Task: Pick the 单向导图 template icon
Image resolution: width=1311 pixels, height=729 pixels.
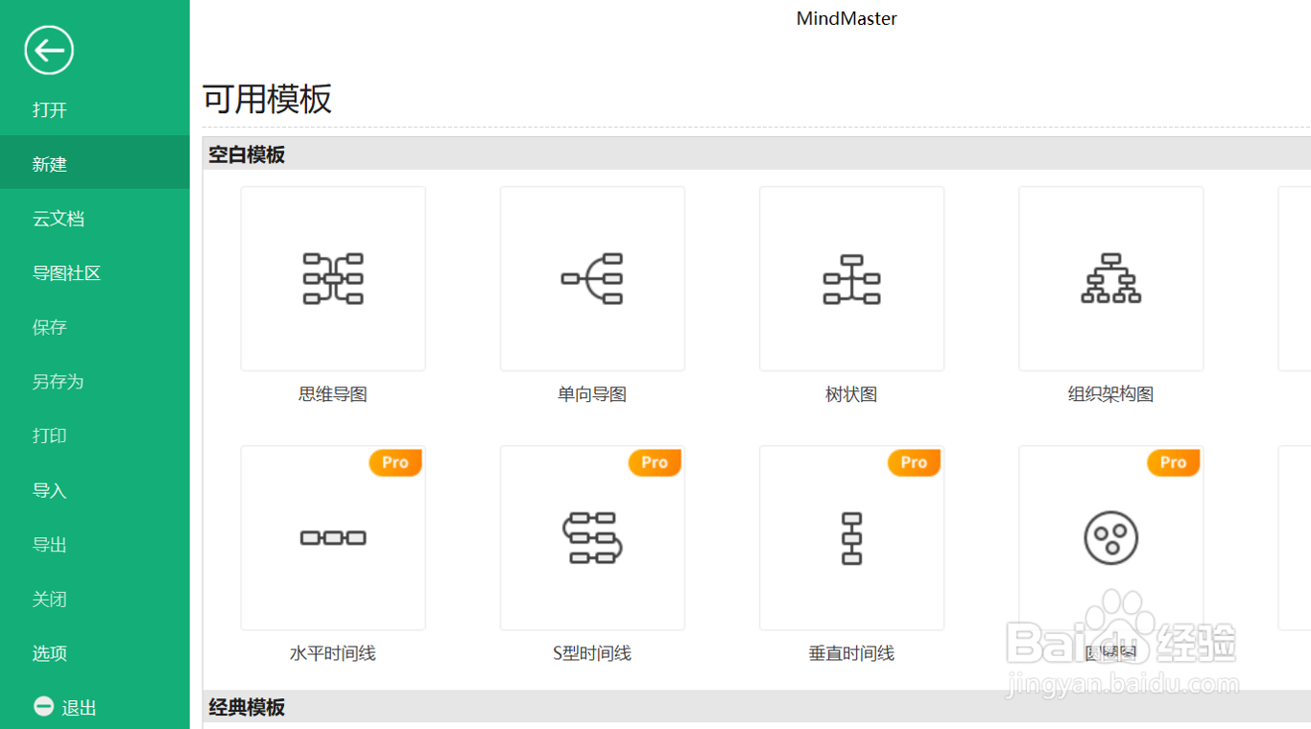Action: point(592,278)
